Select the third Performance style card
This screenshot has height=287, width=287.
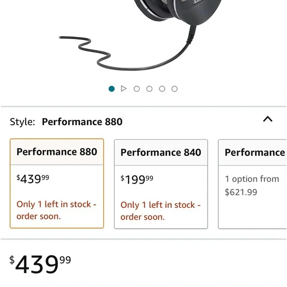click(252, 184)
